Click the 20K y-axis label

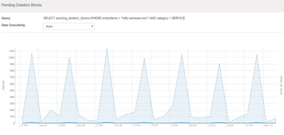click(x=12, y=110)
